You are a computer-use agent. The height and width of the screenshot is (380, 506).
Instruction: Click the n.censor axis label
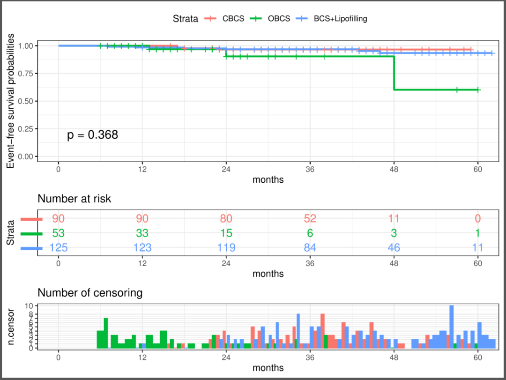pos(10,326)
